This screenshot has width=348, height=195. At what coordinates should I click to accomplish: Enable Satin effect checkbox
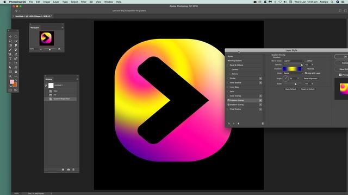tap(228, 92)
